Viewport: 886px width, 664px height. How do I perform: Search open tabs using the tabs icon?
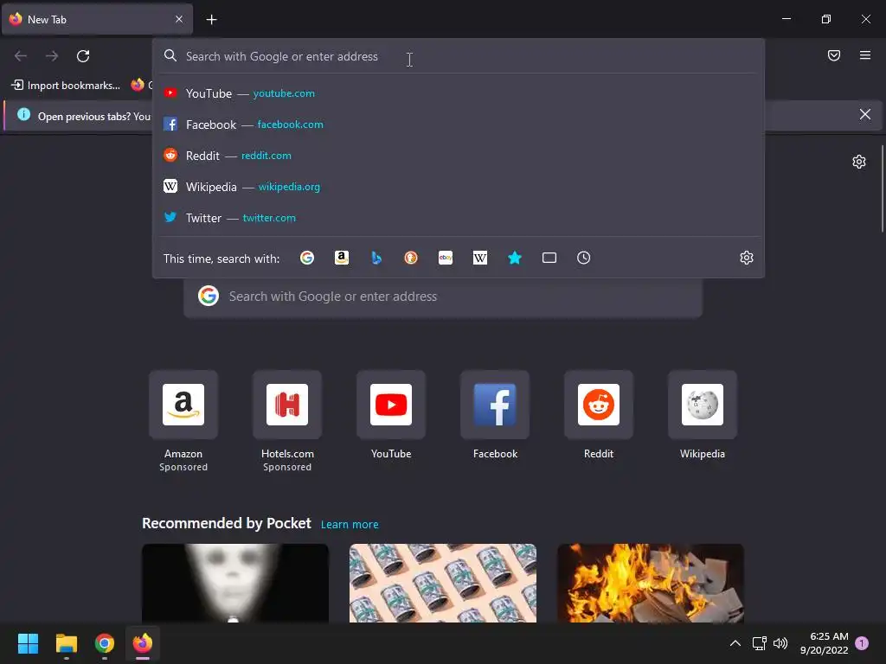pos(549,258)
